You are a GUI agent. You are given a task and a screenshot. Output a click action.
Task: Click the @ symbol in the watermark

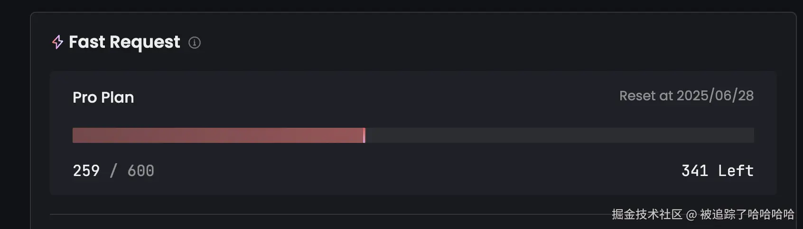click(x=691, y=215)
